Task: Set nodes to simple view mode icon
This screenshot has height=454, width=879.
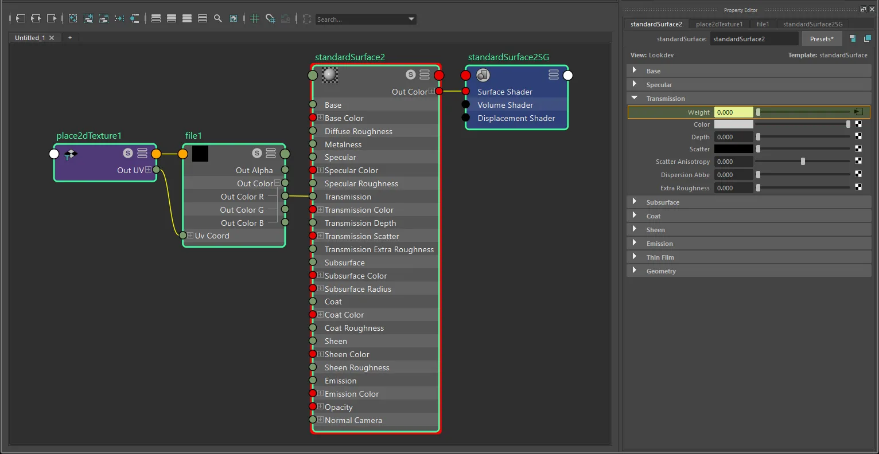Action: coord(156,19)
